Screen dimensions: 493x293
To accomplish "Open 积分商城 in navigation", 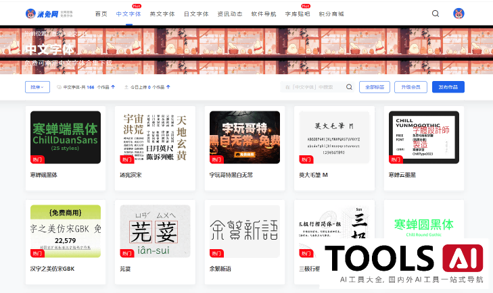I will pos(331,14).
